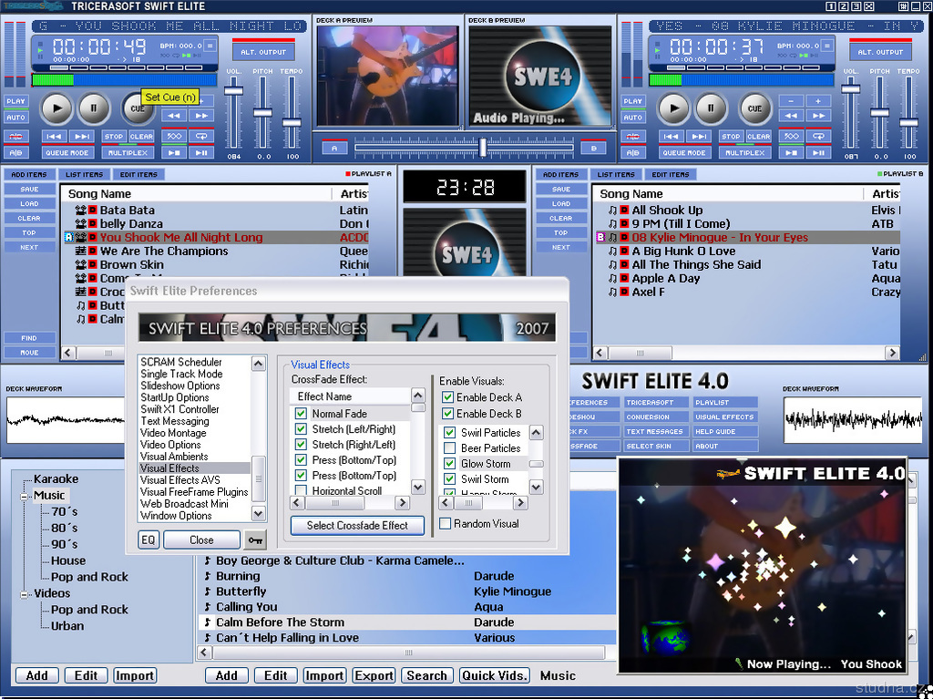Uncheck the Glow Storm visual
Viewport: 933px width, 699px height.
[450, 463]
